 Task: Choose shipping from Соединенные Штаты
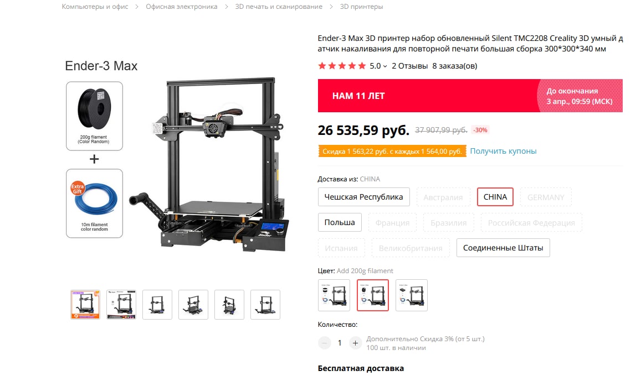[x=503, y=248]
